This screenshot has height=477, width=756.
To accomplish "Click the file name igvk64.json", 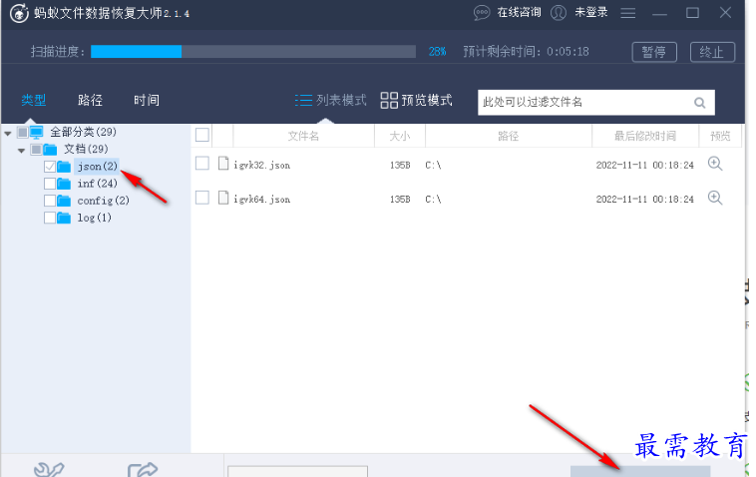I will (x=261, y=200).
